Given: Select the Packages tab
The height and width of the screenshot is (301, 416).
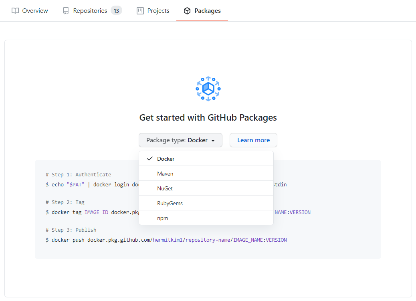Looking at the screenshot, I should click(x=202, y=10).
